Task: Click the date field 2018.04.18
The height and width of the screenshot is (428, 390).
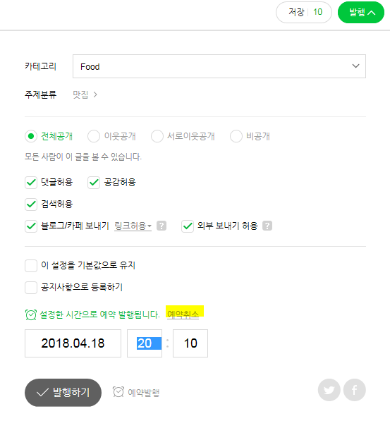Action: (73, 343)
